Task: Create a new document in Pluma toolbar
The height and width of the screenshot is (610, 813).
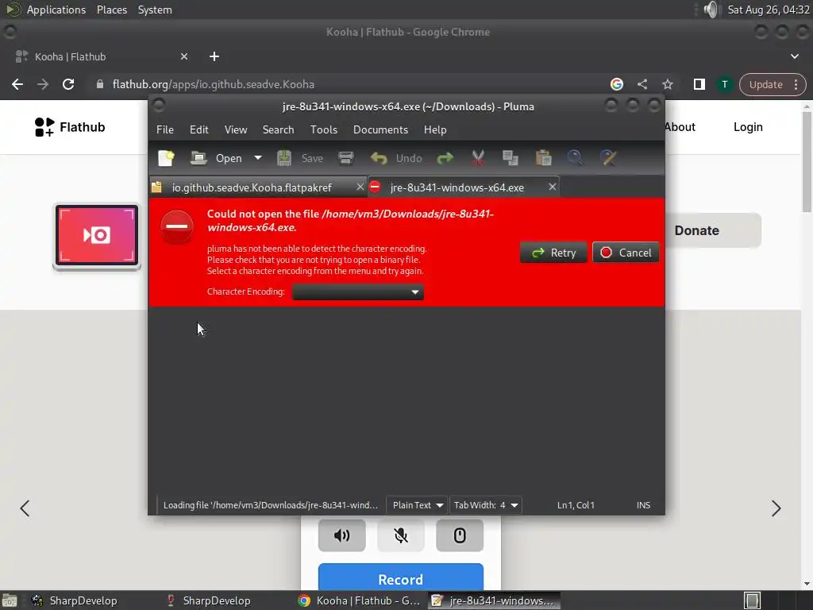Action: point(166,158)
